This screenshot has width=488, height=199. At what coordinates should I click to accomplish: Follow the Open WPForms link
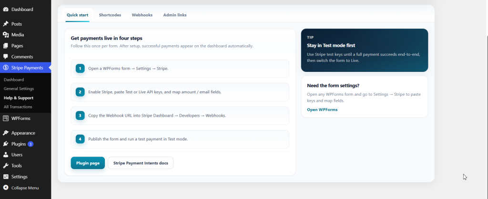322,109
